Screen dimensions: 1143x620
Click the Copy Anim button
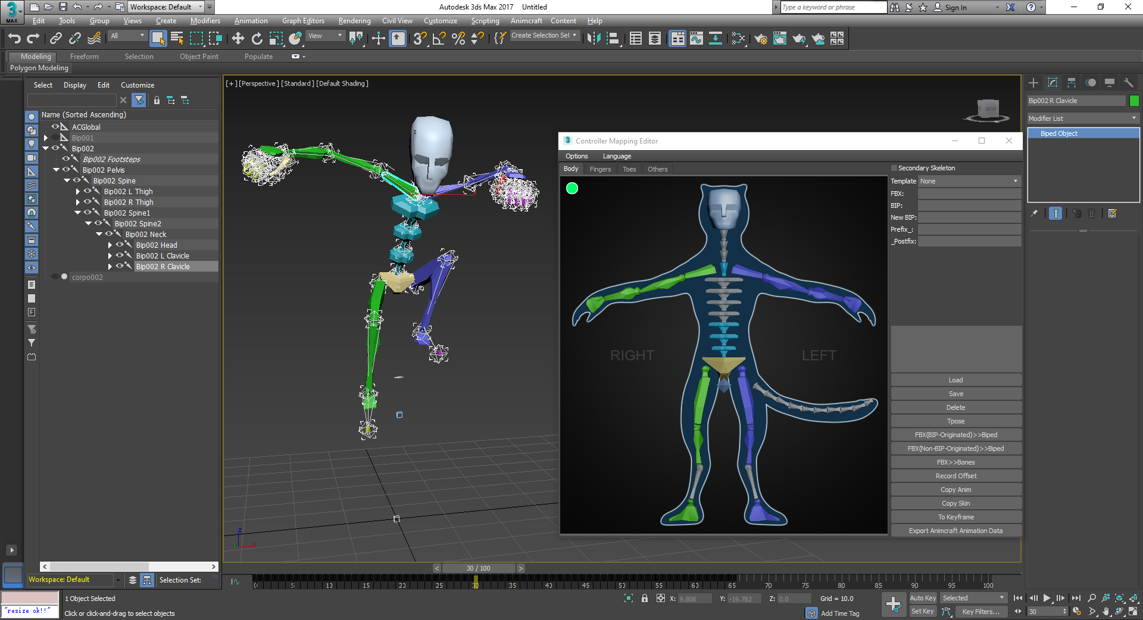[x=955, y=490]
